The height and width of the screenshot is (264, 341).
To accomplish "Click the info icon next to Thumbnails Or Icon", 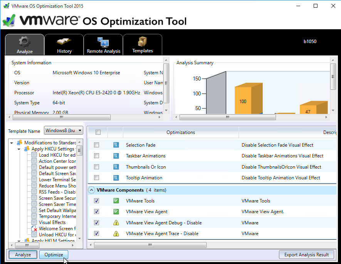I will 116,167.
